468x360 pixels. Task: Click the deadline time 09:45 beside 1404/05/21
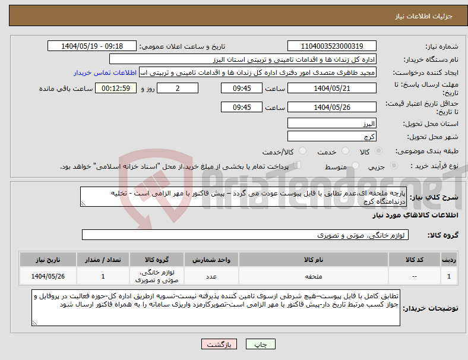pyautogui.click(x=242, y=89)
